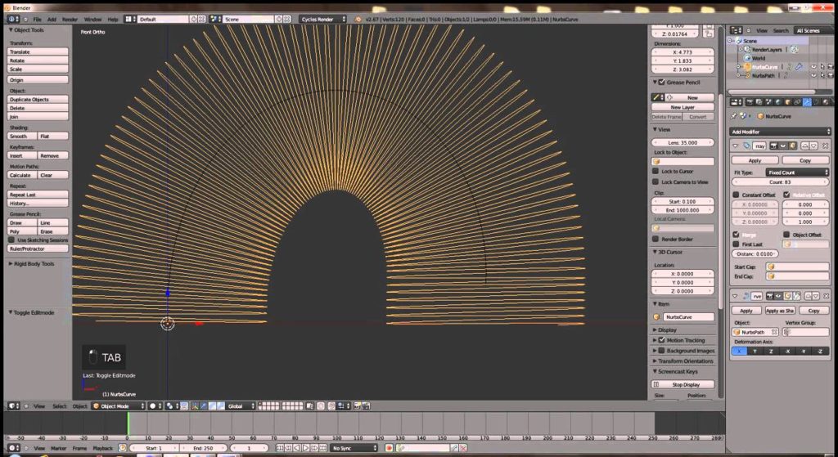838x457 pixels.
Task: Enable the Lock to Cursor checkbox
Action: (x=656, y=171)
